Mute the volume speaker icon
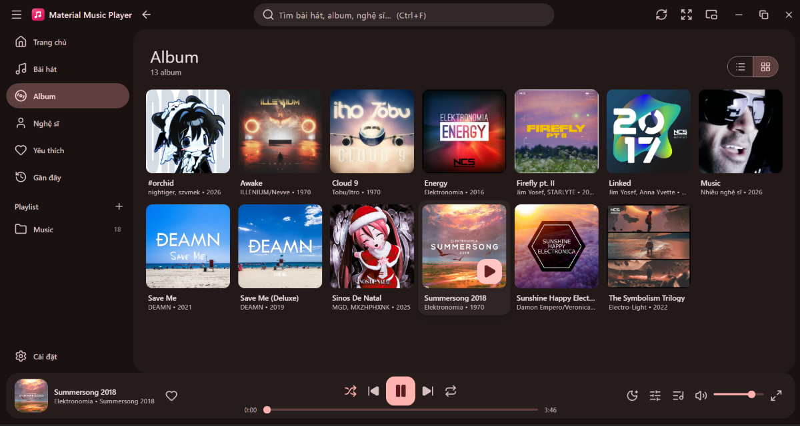 (701, 395)
